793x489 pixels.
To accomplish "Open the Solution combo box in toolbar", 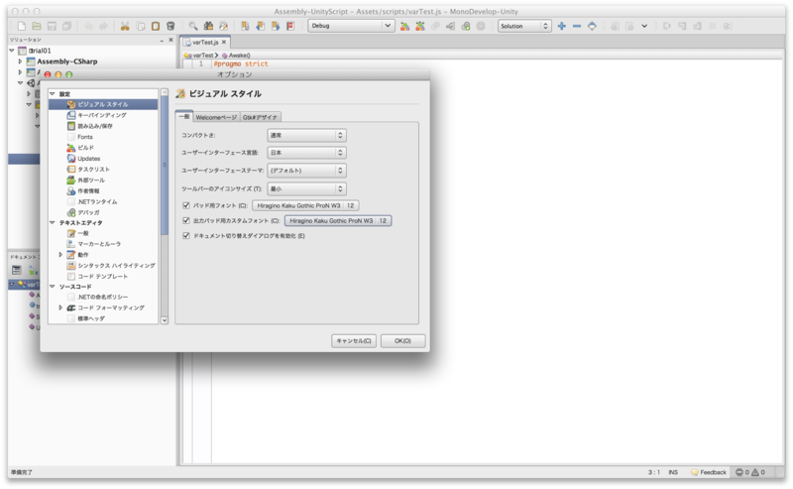I will pos(524,26).
